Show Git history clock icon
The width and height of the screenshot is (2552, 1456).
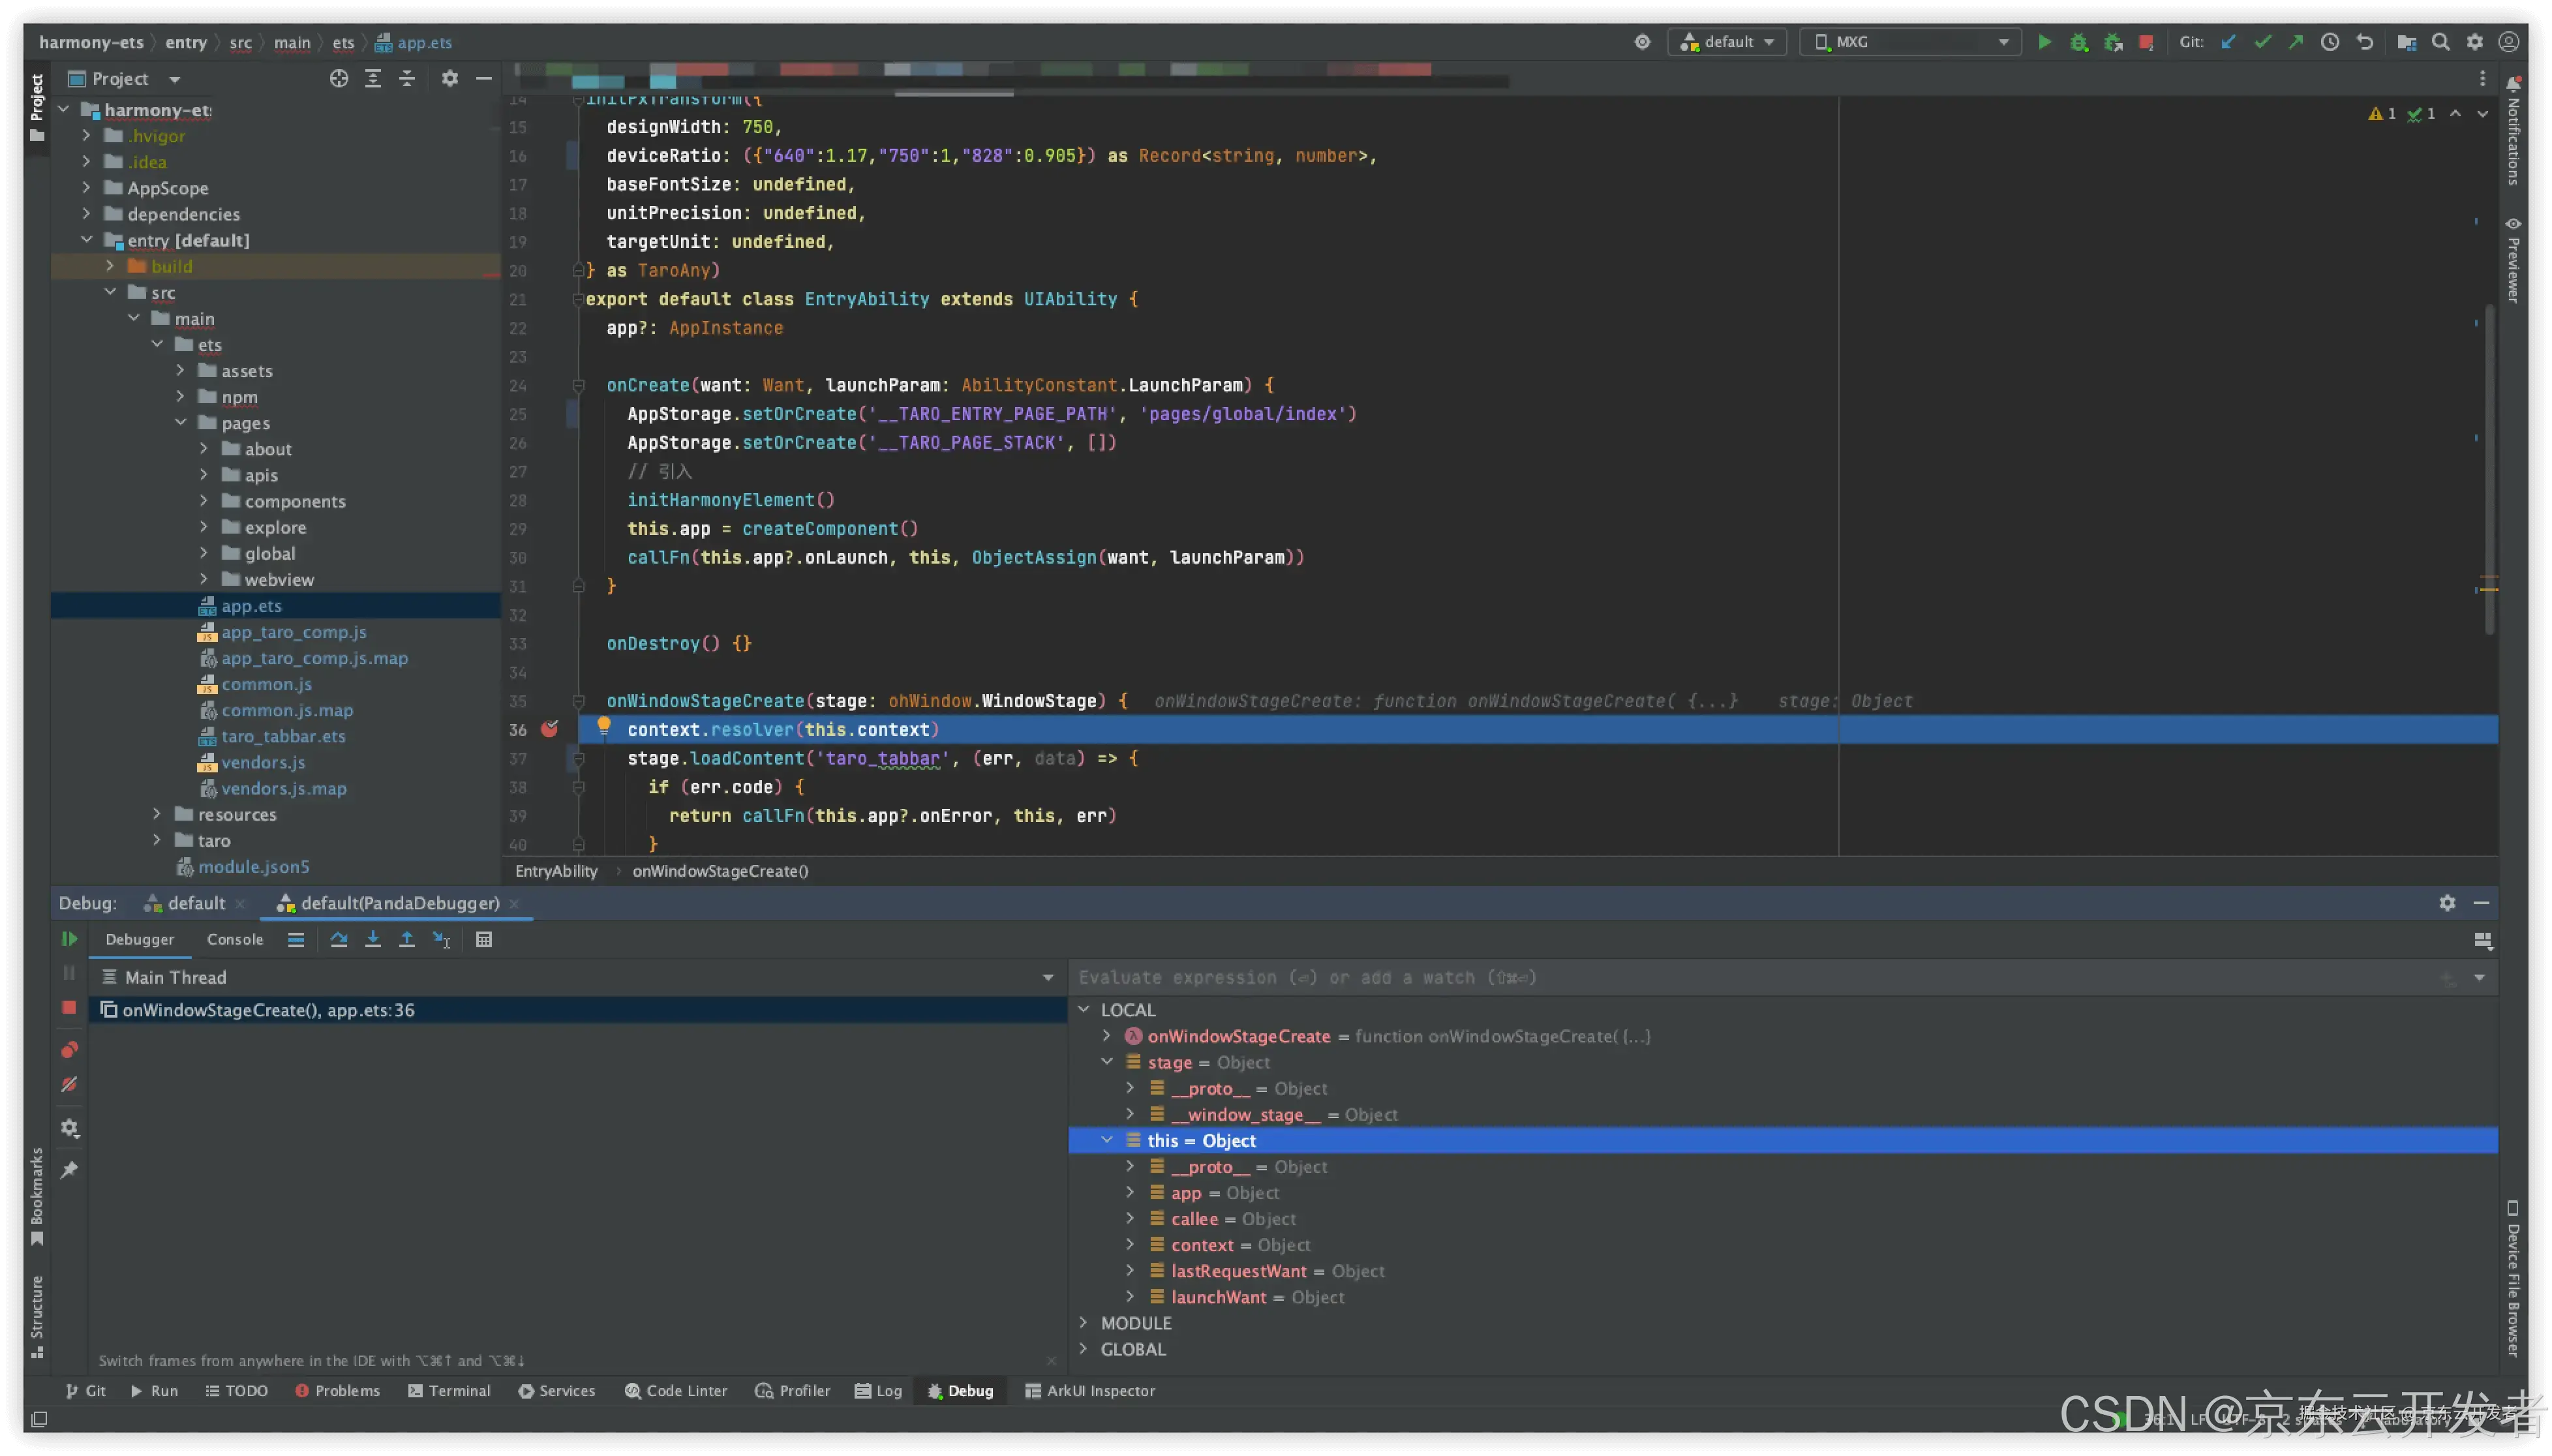(2330, 42)
